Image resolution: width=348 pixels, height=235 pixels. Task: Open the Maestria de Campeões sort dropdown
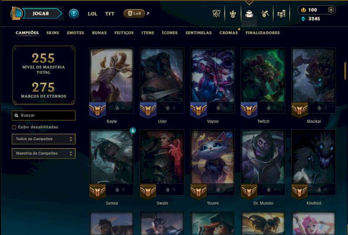click(43, 153)
